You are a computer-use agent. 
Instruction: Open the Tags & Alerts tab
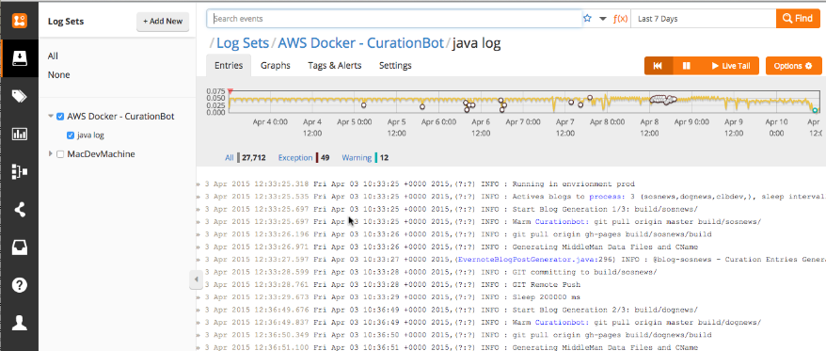point(335,65)
